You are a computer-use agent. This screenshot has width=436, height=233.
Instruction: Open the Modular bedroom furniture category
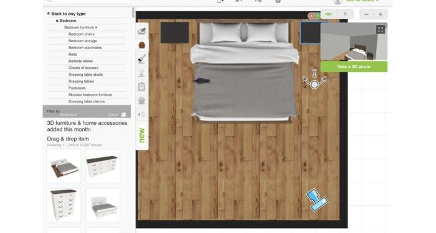(x=90, y=95)
